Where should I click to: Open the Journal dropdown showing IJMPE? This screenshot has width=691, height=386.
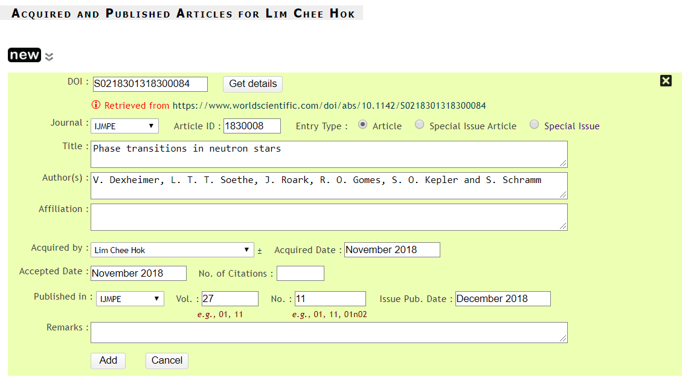[124, 126]
